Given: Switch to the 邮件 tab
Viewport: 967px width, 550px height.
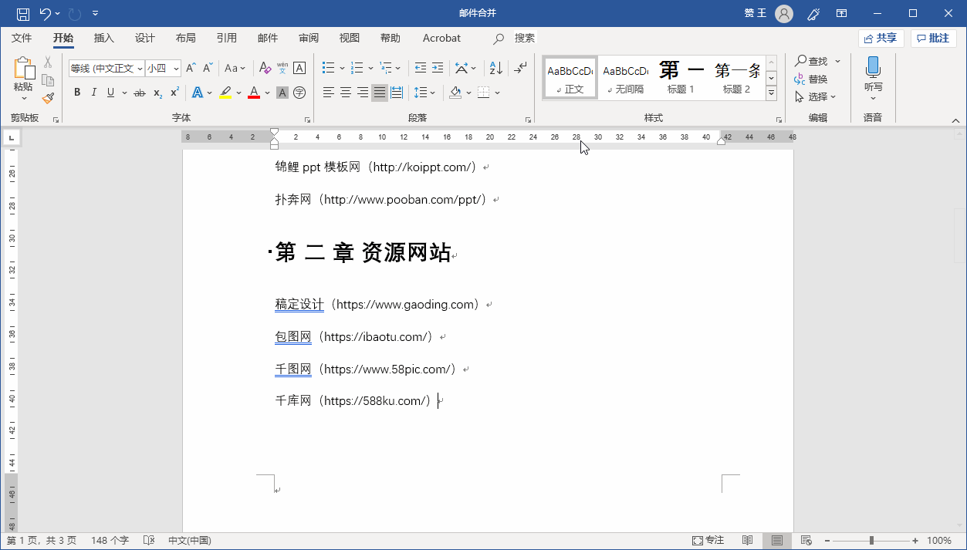Looking at the screenshot, I should [267, 38].
